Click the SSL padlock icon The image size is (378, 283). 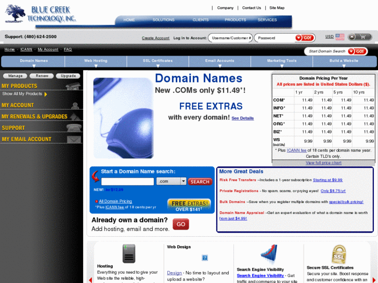point(339,254)
